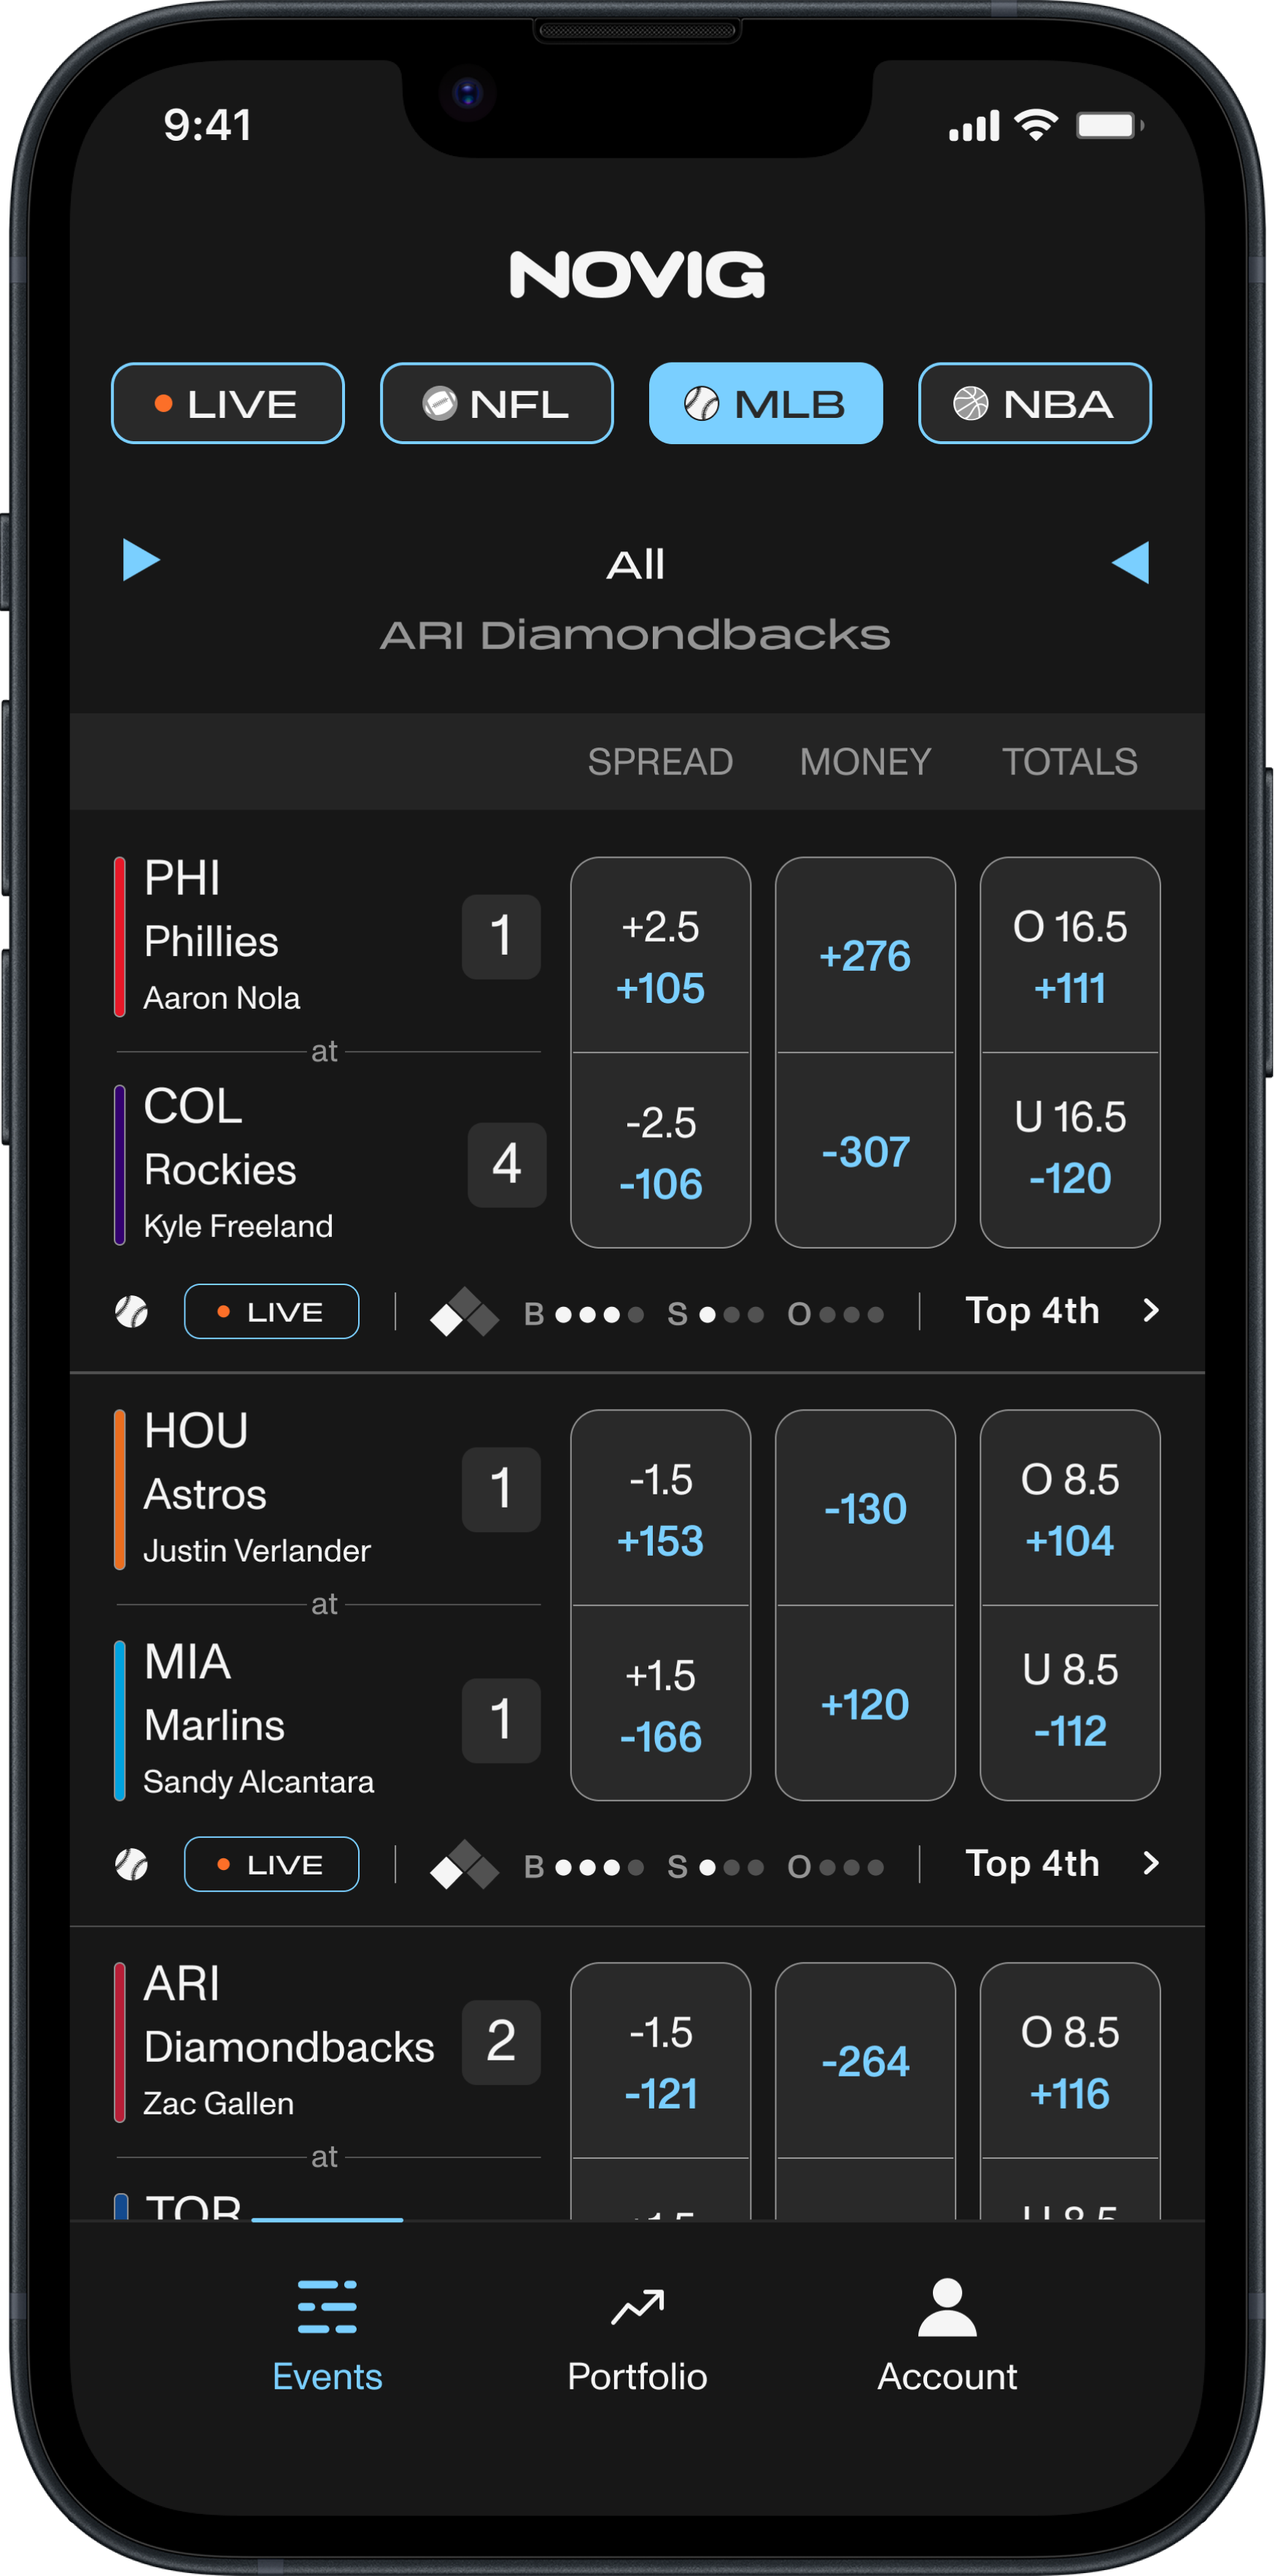Select the ARI Diamondbacks team filter
The height and width of the screenshot is (2576, 1275).
click(x=636, y=635)
